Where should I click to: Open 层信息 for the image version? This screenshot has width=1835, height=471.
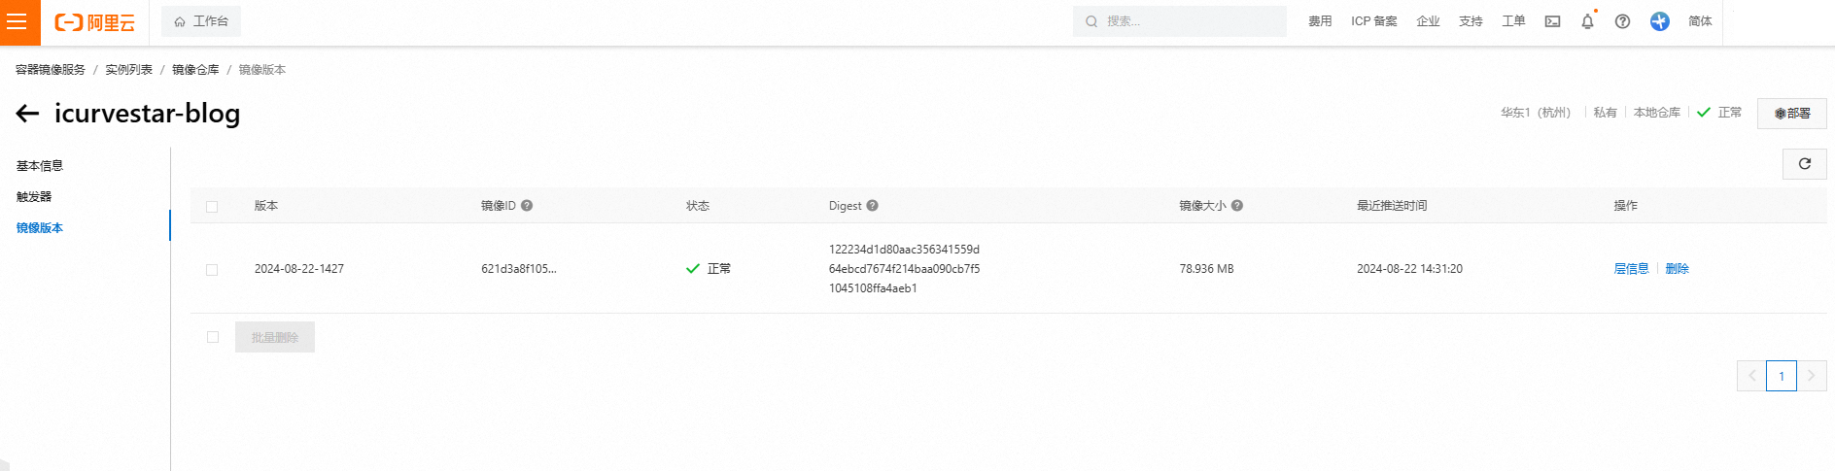(1631, 269)
